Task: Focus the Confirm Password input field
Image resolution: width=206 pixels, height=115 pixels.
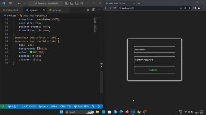Action: [154, 60]
